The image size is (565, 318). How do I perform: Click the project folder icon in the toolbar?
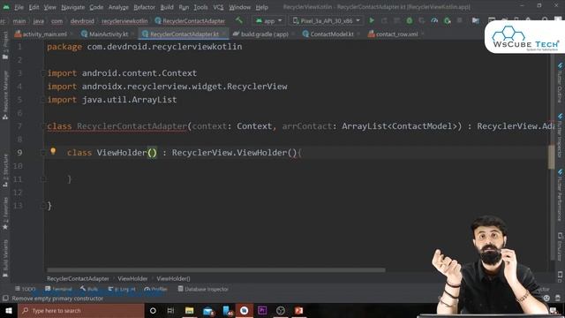(x=476, y=20)
